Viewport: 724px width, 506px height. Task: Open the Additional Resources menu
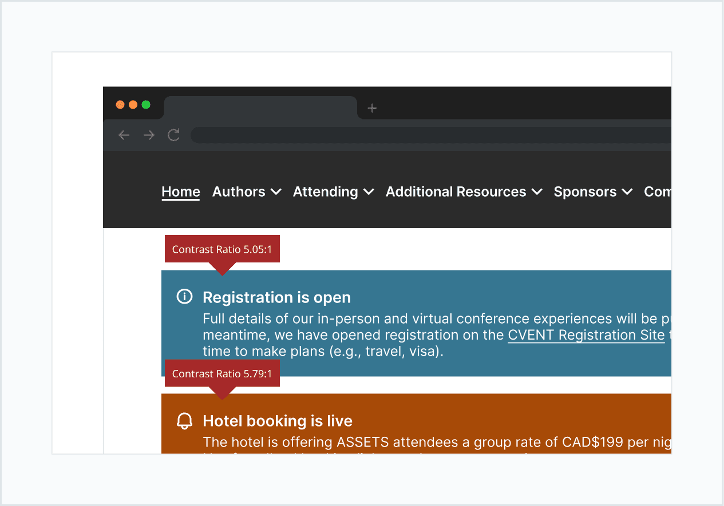tap(464, 192)
